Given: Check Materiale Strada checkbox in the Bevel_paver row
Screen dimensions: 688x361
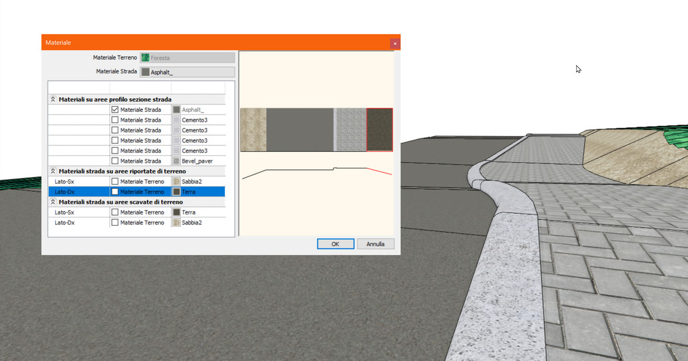Looking at the screenshot, I should 115,161.
